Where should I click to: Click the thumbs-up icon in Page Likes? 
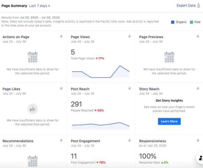pyautogui.click(x=33, y=109)
